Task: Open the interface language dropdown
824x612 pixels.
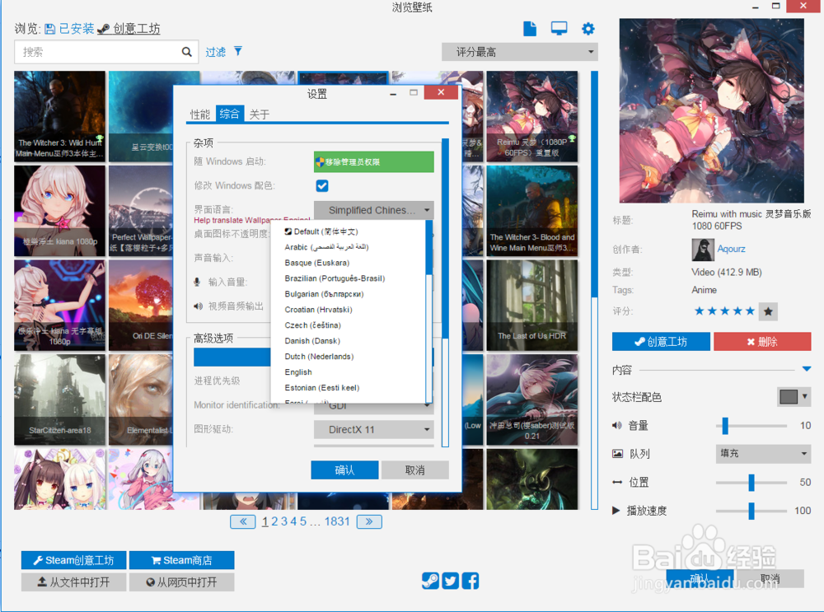Action: pos(373,210)
